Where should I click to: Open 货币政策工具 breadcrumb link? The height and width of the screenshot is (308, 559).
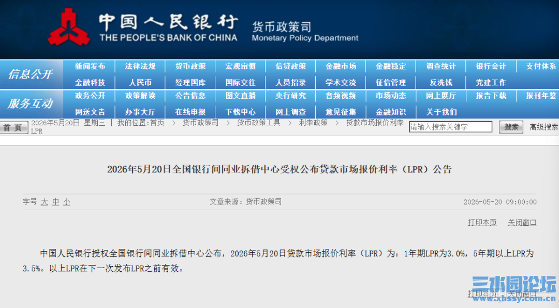pos(258,123)
